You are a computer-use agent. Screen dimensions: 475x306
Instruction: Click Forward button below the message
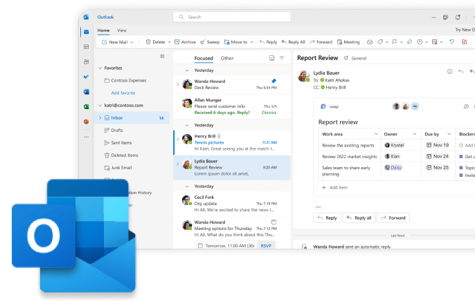pyautogui.click(x=393, y=218)
